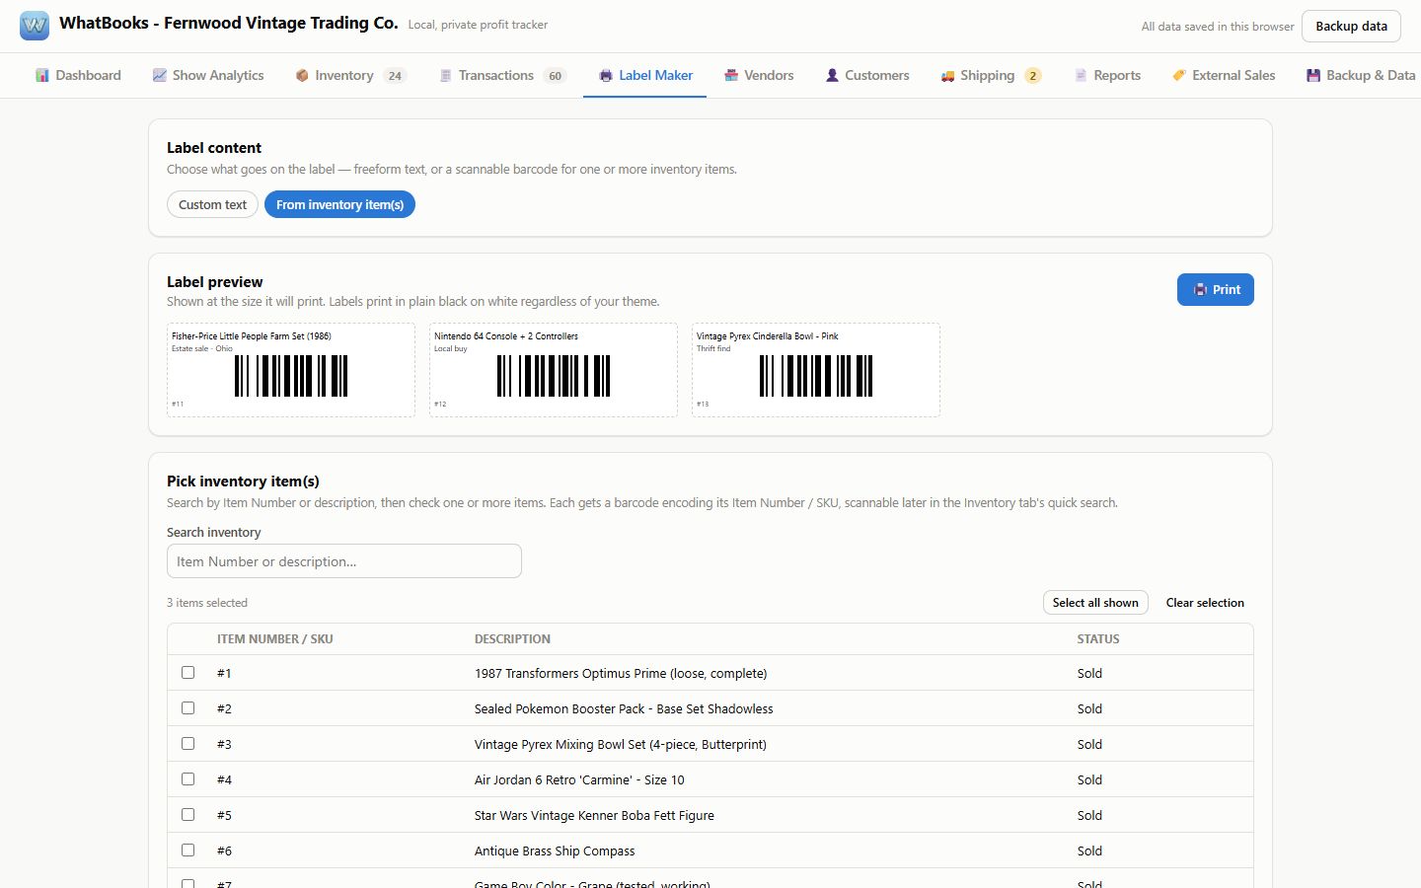Click the DESCRIPTION column header
The height and width of the screenshot is (888, 1421).
(512, 638)
